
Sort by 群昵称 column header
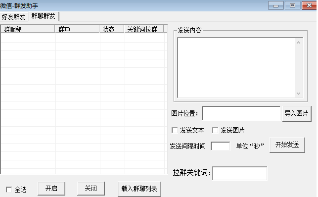pyautogui.click(x=28, y=29)
